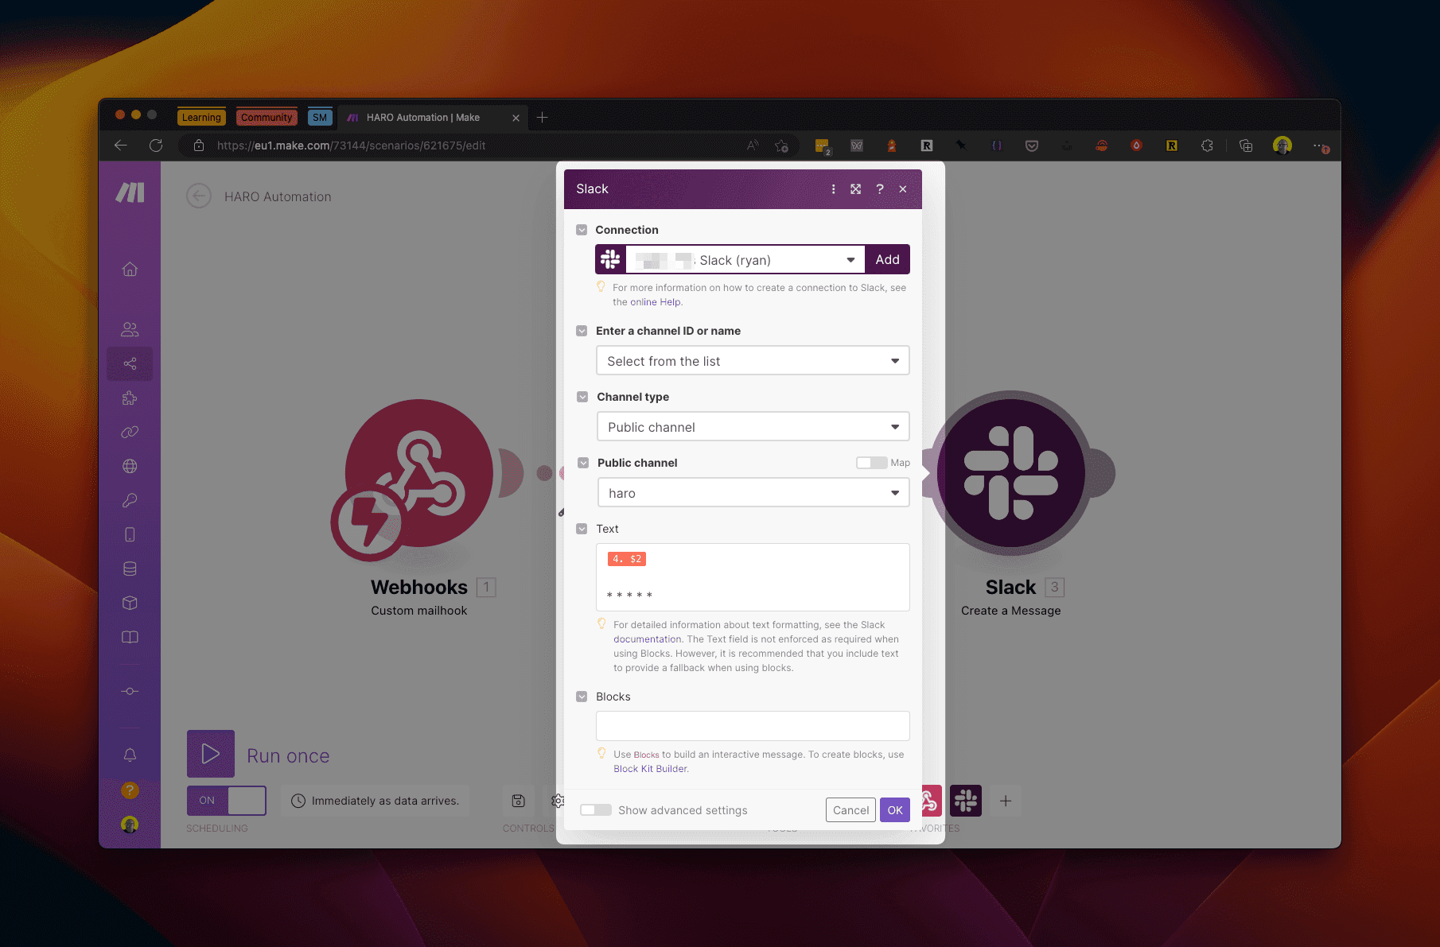Open Data stores icon in sidebar
Image resolution: width=1440 pixels, height=947 pixels.
[130, 569]
